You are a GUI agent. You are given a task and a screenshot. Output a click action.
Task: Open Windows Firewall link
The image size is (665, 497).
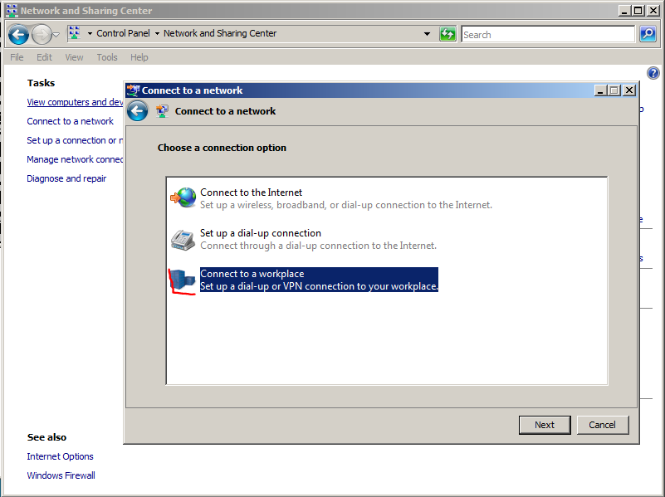click(61, 475)
